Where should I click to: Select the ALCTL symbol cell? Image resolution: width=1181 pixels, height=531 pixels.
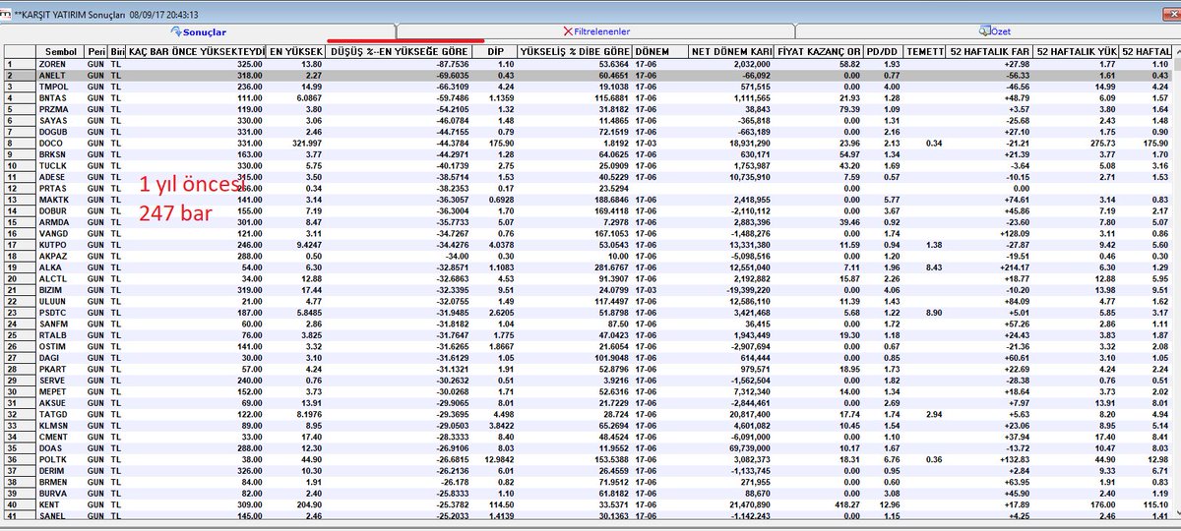(x=60, y=279)
